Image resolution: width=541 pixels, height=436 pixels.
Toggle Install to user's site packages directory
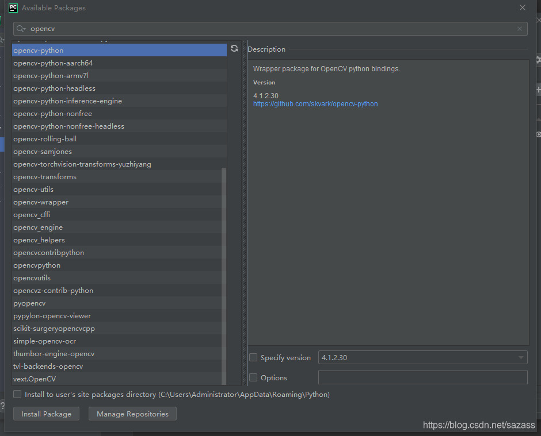tap(17, 394)
